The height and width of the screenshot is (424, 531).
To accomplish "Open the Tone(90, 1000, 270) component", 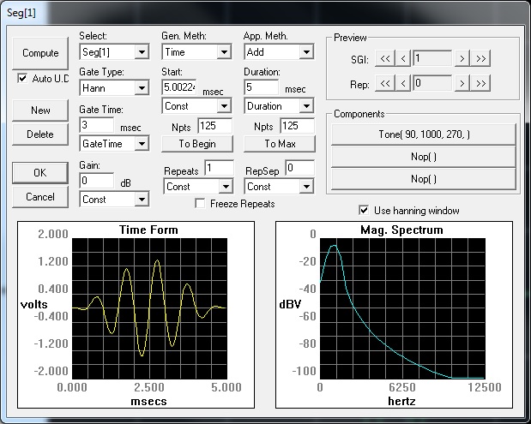I will [x=425, y=134].
